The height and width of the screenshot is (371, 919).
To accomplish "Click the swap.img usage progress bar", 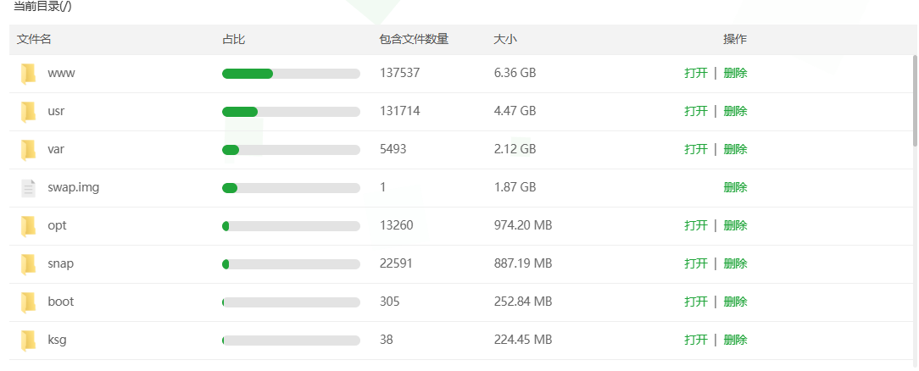I will coord(291,188).
